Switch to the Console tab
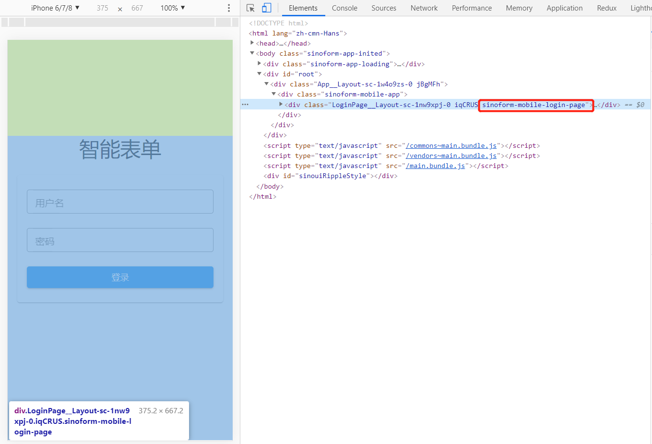This screenshot has width=652, height=444. (344, 8)
